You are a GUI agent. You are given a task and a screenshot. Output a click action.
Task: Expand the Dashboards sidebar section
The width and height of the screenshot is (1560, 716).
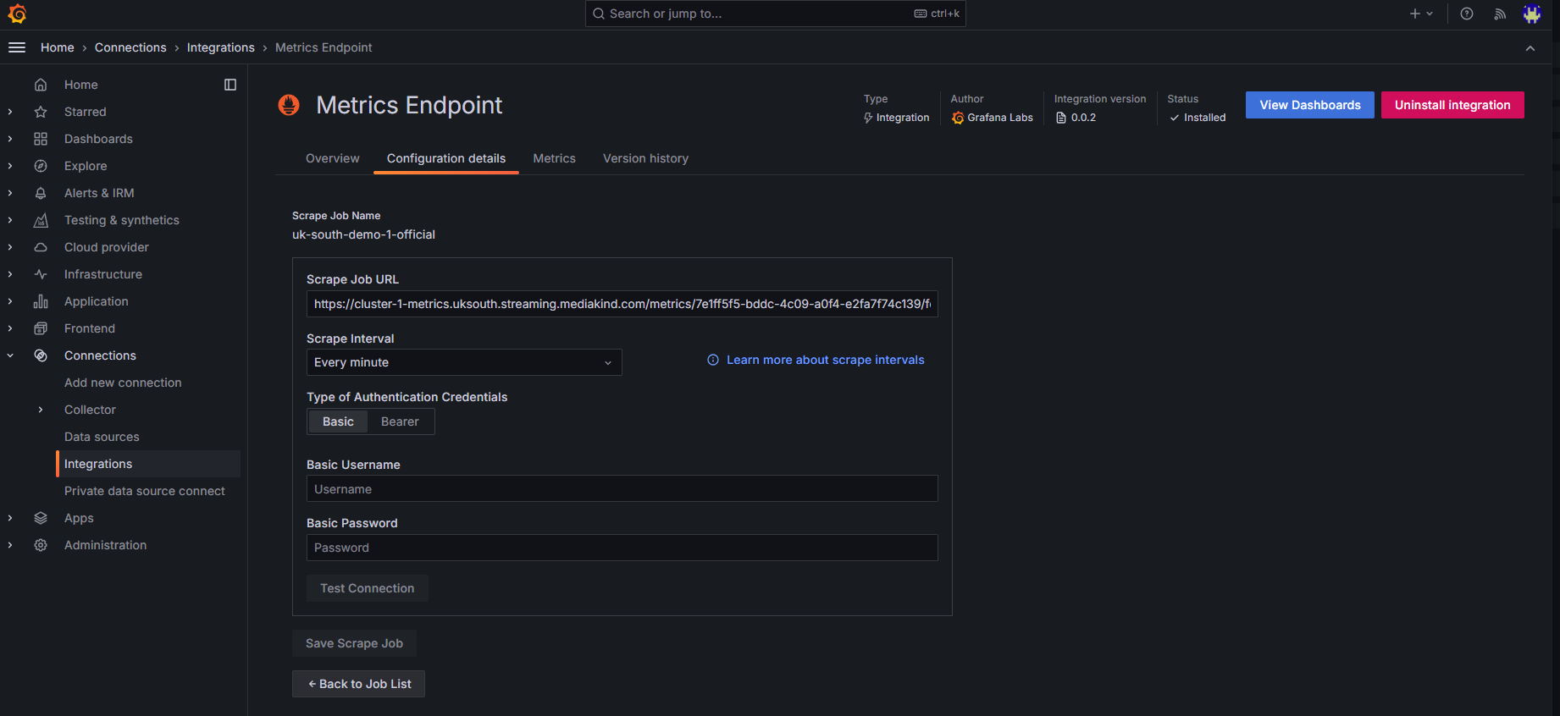10,139
